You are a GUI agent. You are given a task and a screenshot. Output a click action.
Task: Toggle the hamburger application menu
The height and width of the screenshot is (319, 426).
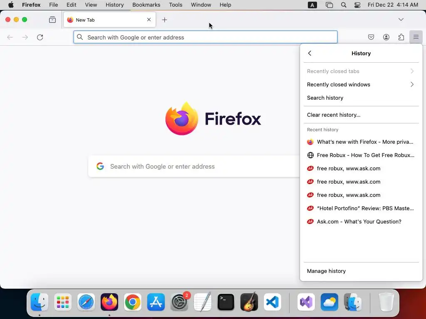coord(416,37)
